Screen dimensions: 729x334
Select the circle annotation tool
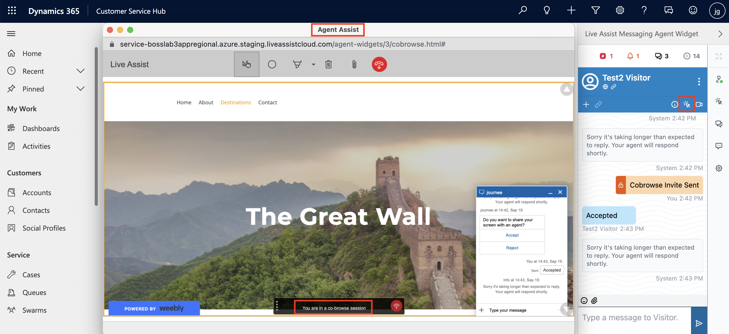[x=272, y=65]
